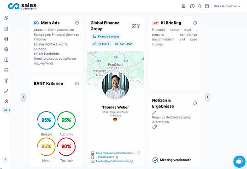This screenshot has width=247, height=169.
Task: Open the filter settings sidebar icon
Action: (6, 39)
